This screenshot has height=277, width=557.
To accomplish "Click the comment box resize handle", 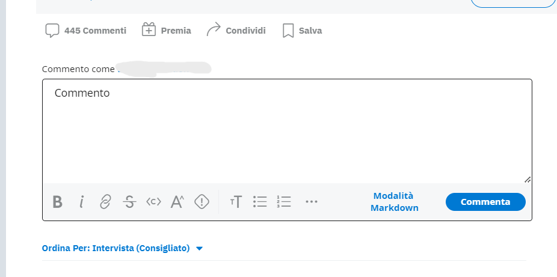I will 528,179.
